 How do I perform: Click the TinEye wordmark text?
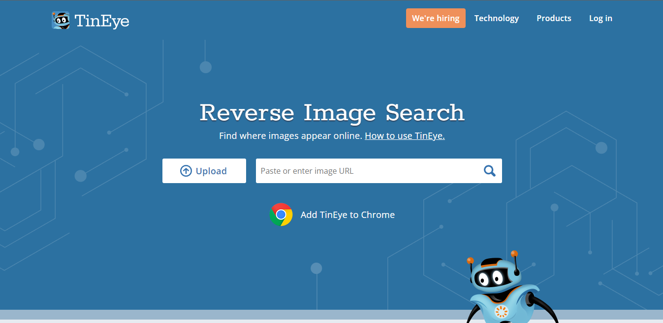click(x=102, y=21)
